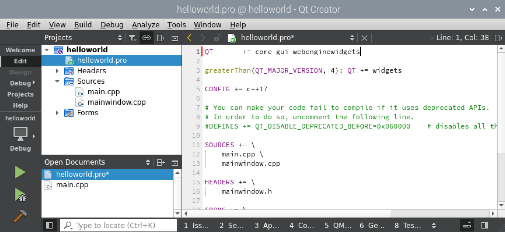The height and width of the screenshot is (232, 505).
Task: Click the Run green play button
Action: [x=20, y=172]
